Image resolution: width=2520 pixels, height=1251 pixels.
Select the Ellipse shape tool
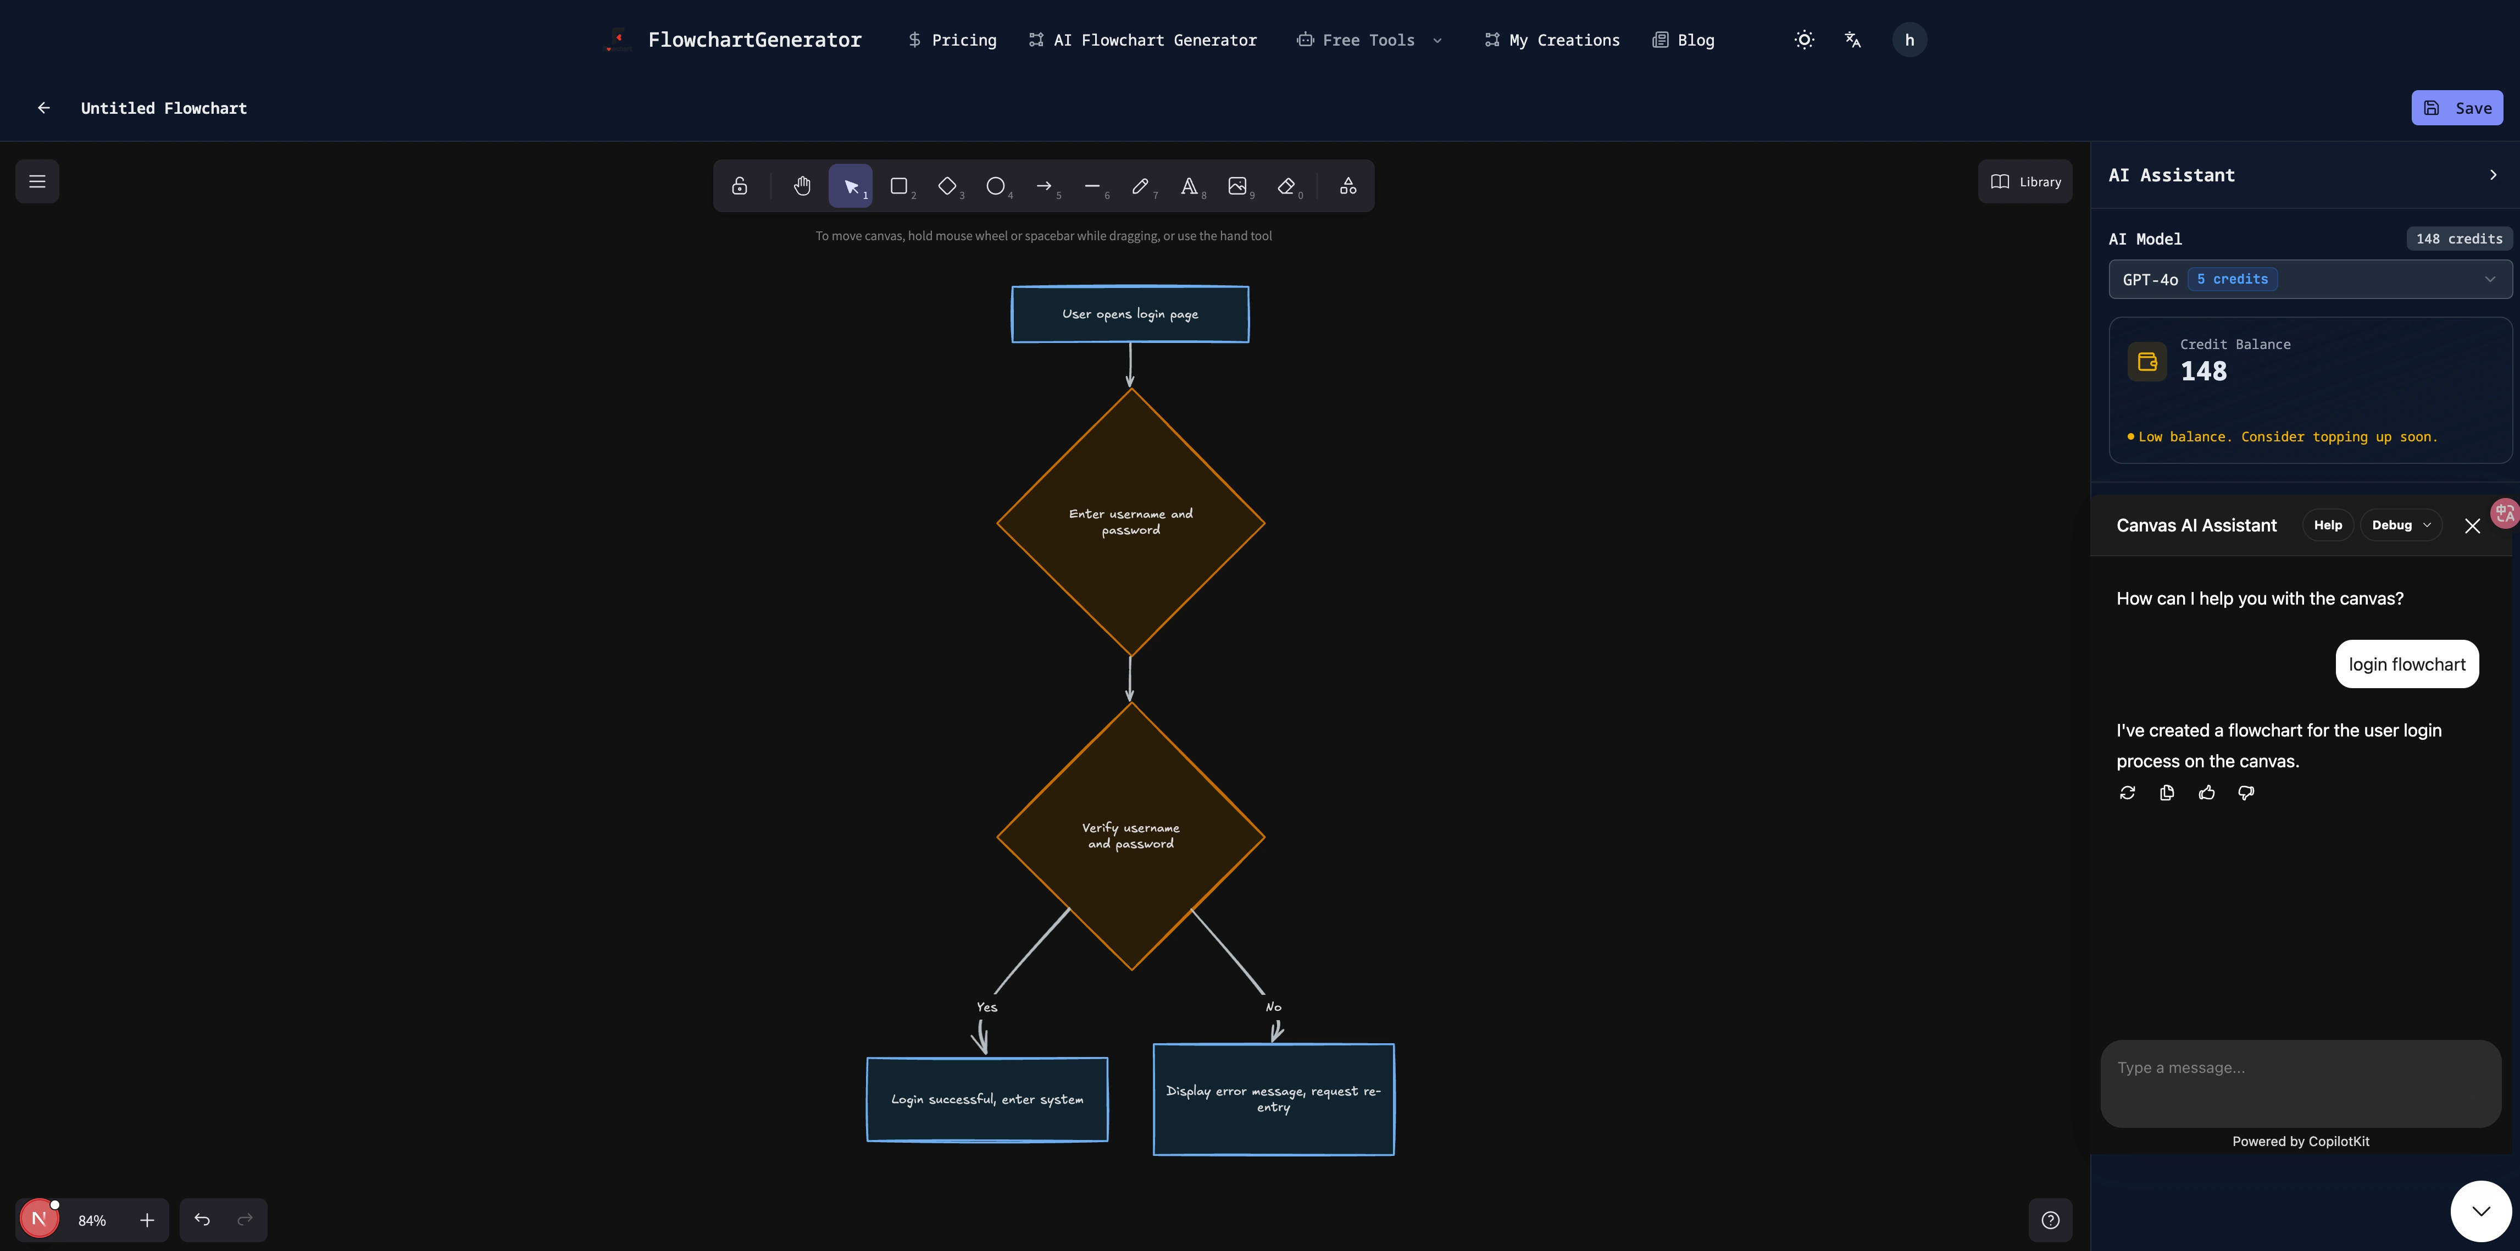pyautogui.click(x=995, y=185)
